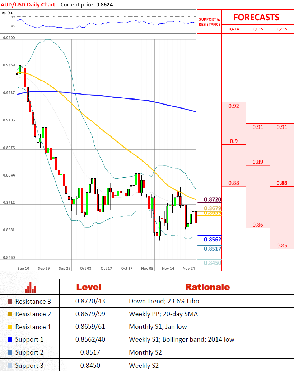The height and width of the screenshot is (371, 294).
Task: Click the Q4 14 median forecast 0.9
Action: 234,141
